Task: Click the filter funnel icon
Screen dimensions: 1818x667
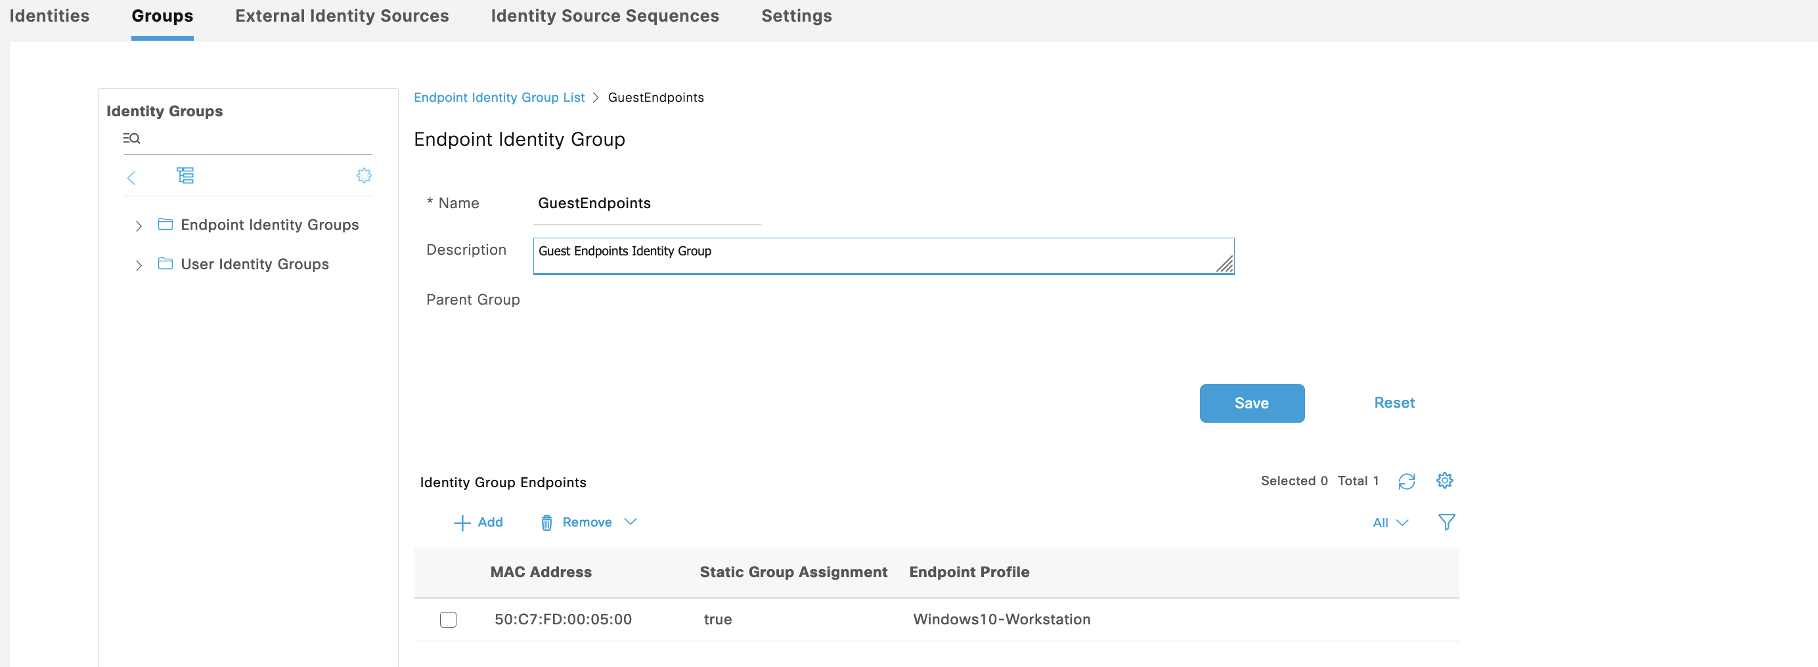Action: (1446, 522)
